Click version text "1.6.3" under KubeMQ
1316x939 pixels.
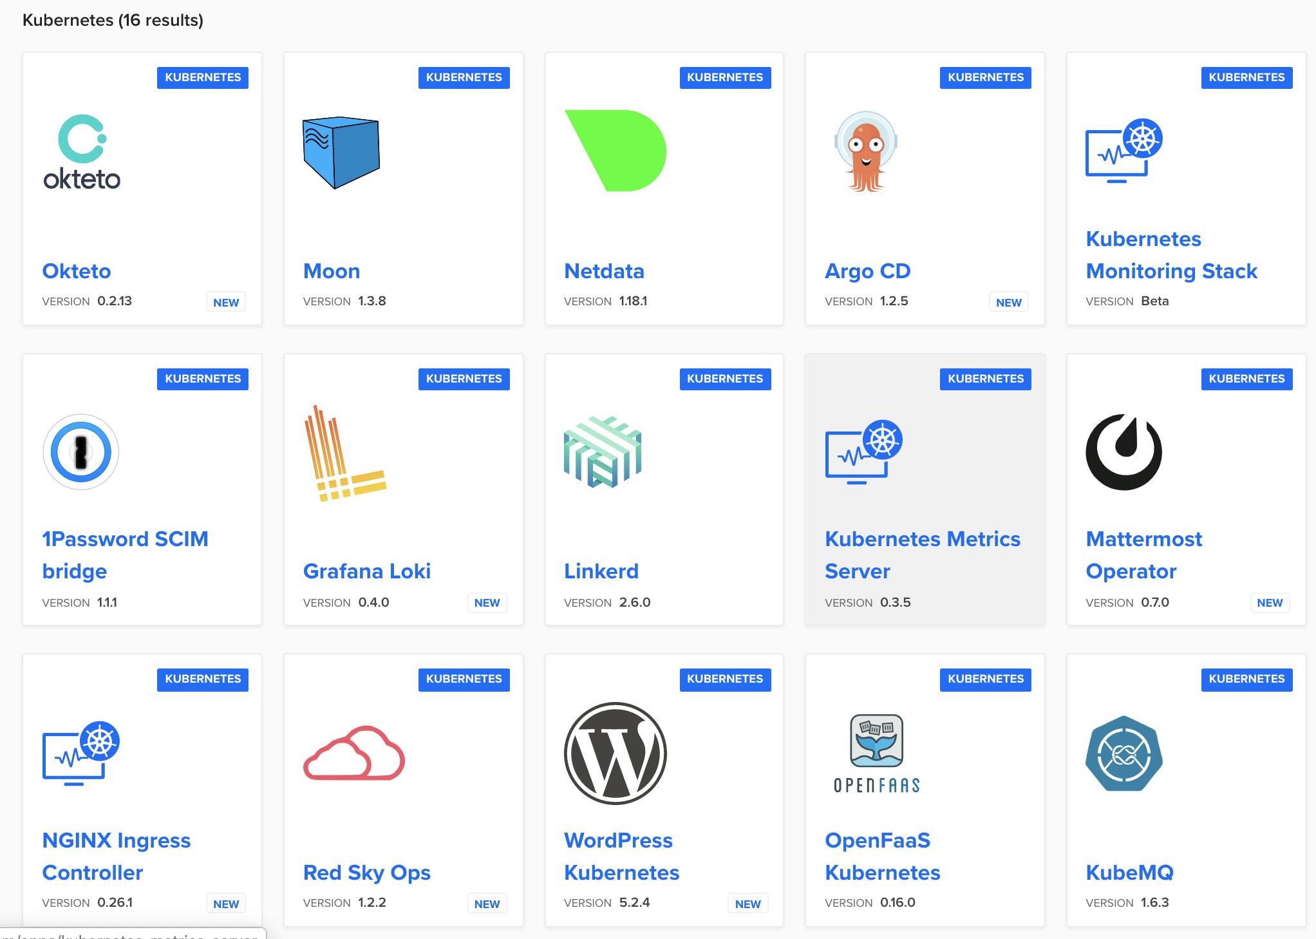click(1155, 902)
